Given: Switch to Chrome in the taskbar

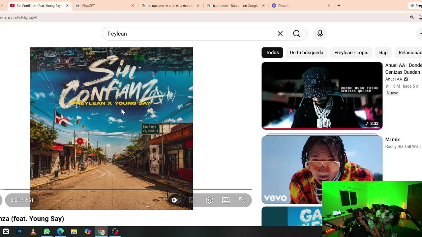Looking at the screenshot, I should [x=102, y=232].
